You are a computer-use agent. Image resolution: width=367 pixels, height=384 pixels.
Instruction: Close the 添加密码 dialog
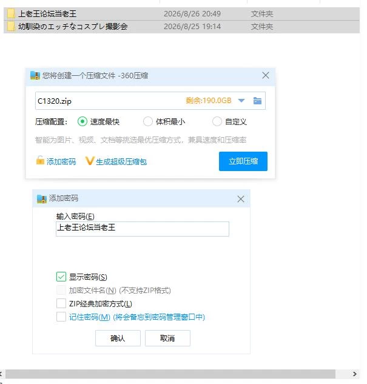[x=241, y=199]
